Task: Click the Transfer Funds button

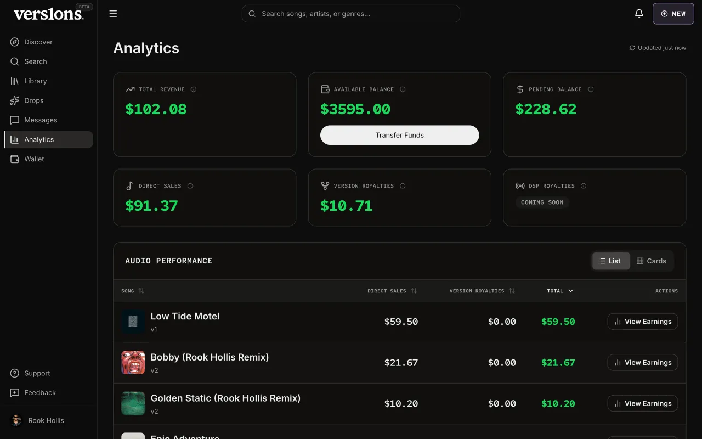Action: [400, 135]
